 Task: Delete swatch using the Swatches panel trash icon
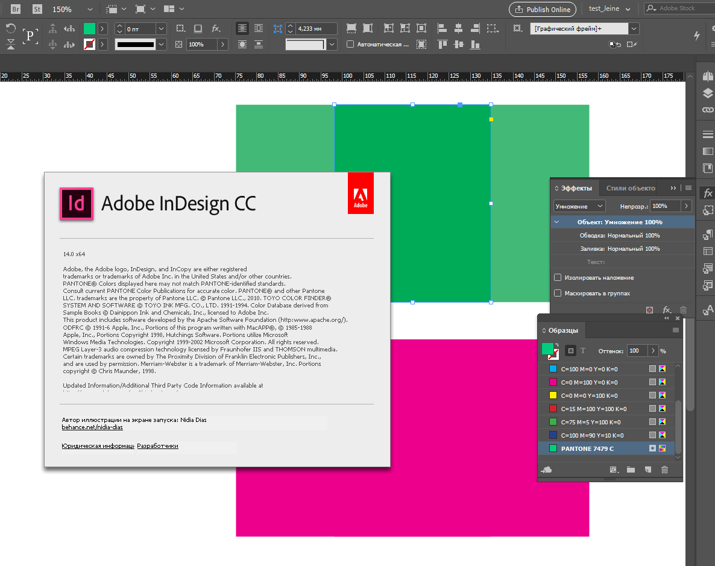[664, 470]
